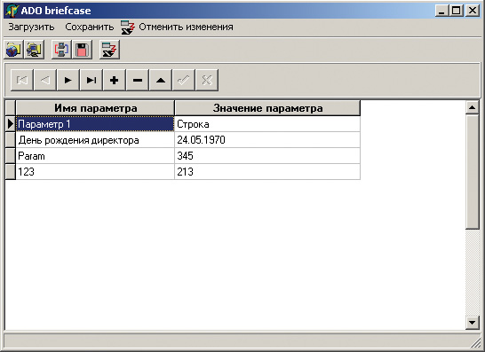Click the red floppy disk save icon
This screenshot has width=485, height=352.
[82, 50]
